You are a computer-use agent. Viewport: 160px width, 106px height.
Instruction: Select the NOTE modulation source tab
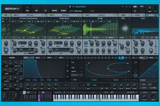(153, 58)
